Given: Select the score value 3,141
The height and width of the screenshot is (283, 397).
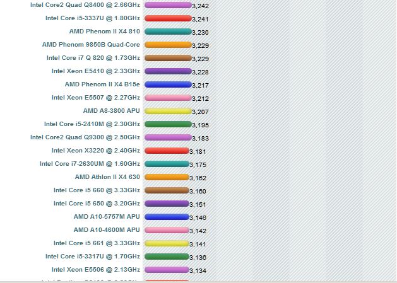Looking at the screenshot, I should [198, 245].
